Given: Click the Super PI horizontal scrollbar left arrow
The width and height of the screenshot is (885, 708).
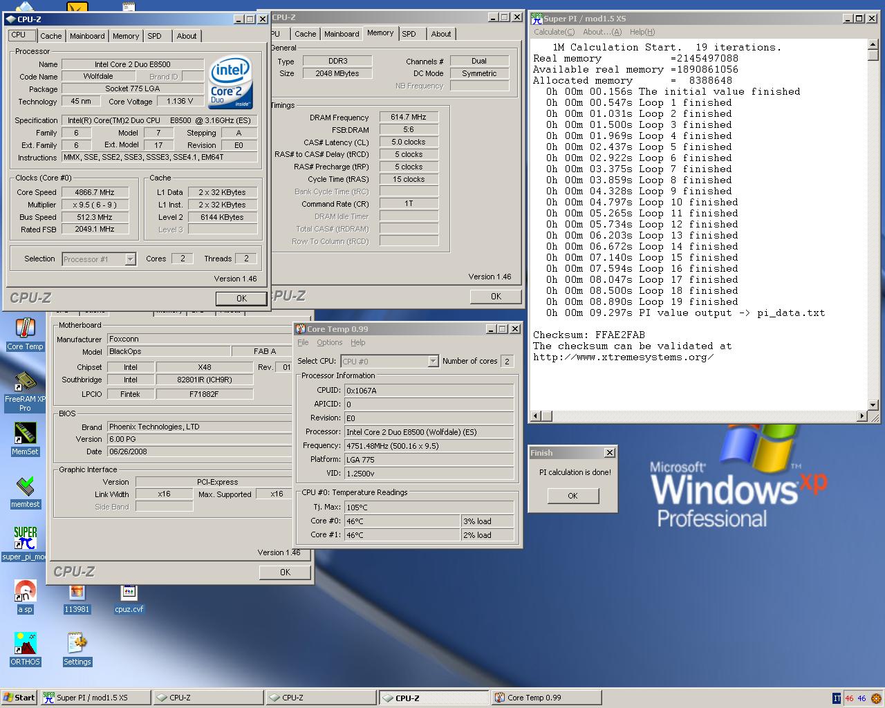Looking at the screenshot, I should coord(536,416).
